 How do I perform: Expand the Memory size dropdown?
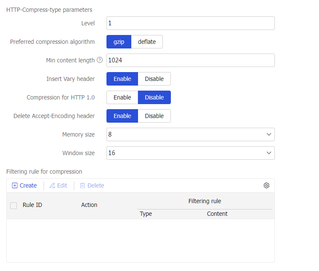[190, 134]
